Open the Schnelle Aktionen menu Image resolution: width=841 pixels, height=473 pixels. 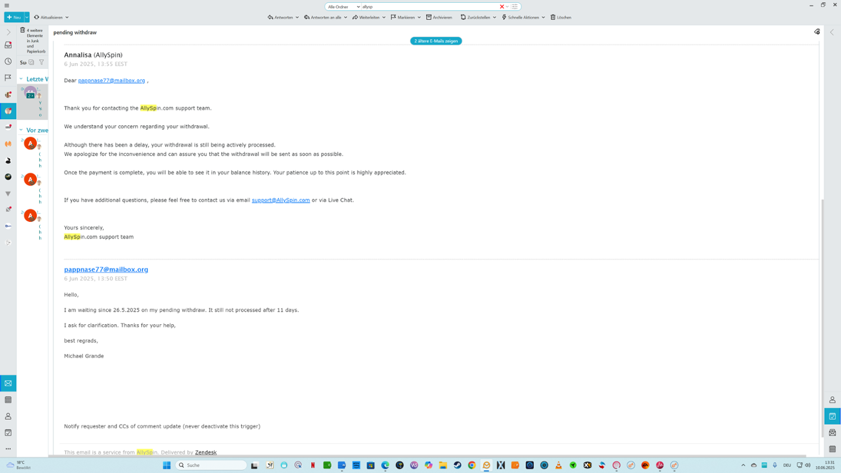pos(523,17)
